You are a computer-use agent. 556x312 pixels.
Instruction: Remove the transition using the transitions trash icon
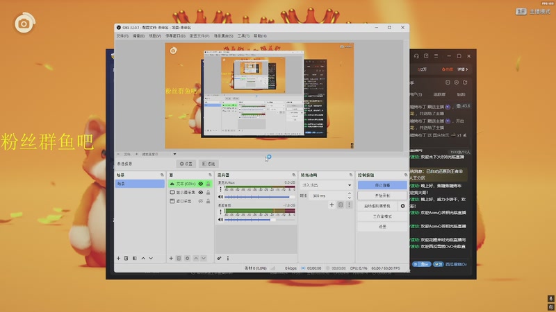tap(341, 205)
